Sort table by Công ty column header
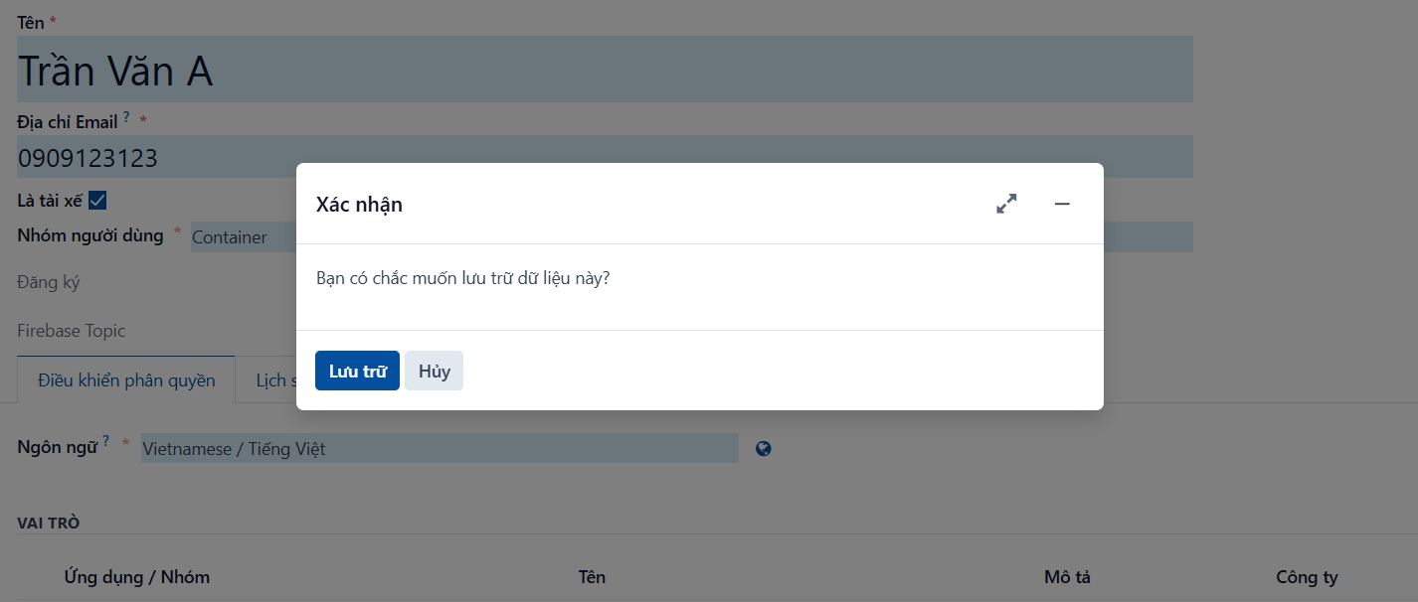1418x602 pixels. [x=1307, y=576]
